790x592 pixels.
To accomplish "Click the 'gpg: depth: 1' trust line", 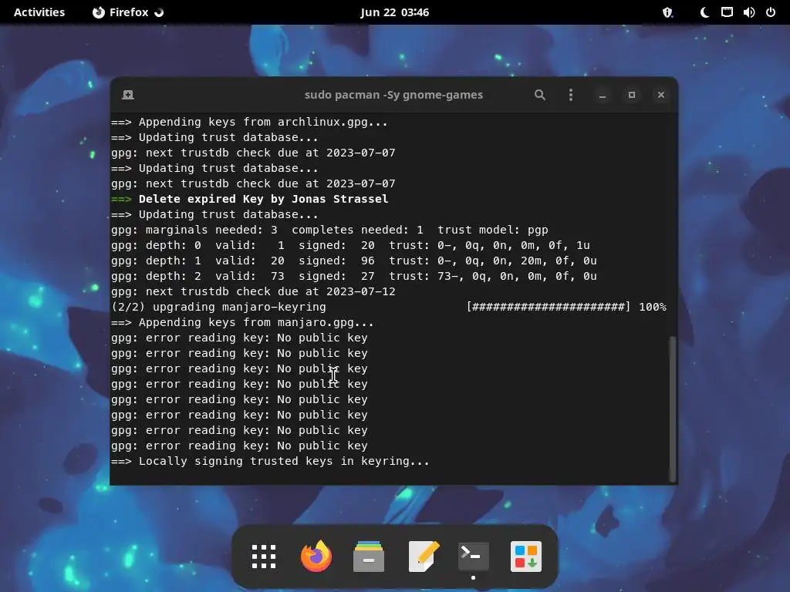I will (x=354, y=261).
